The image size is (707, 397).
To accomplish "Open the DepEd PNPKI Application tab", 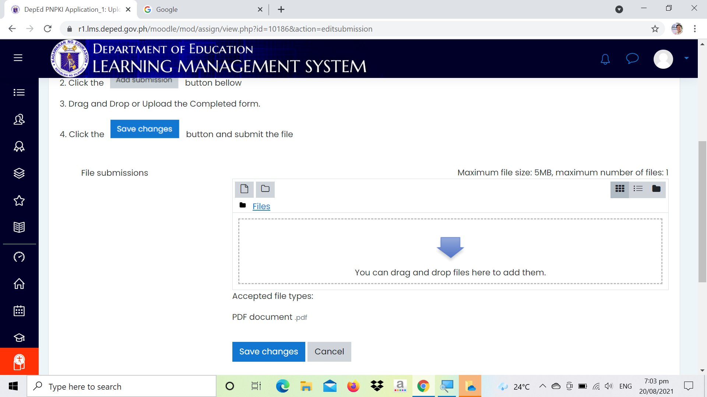I will 66,10.
